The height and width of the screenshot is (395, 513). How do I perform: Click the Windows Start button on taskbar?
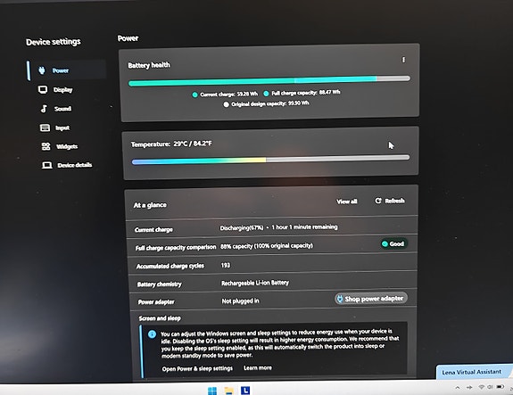[212, 391]
